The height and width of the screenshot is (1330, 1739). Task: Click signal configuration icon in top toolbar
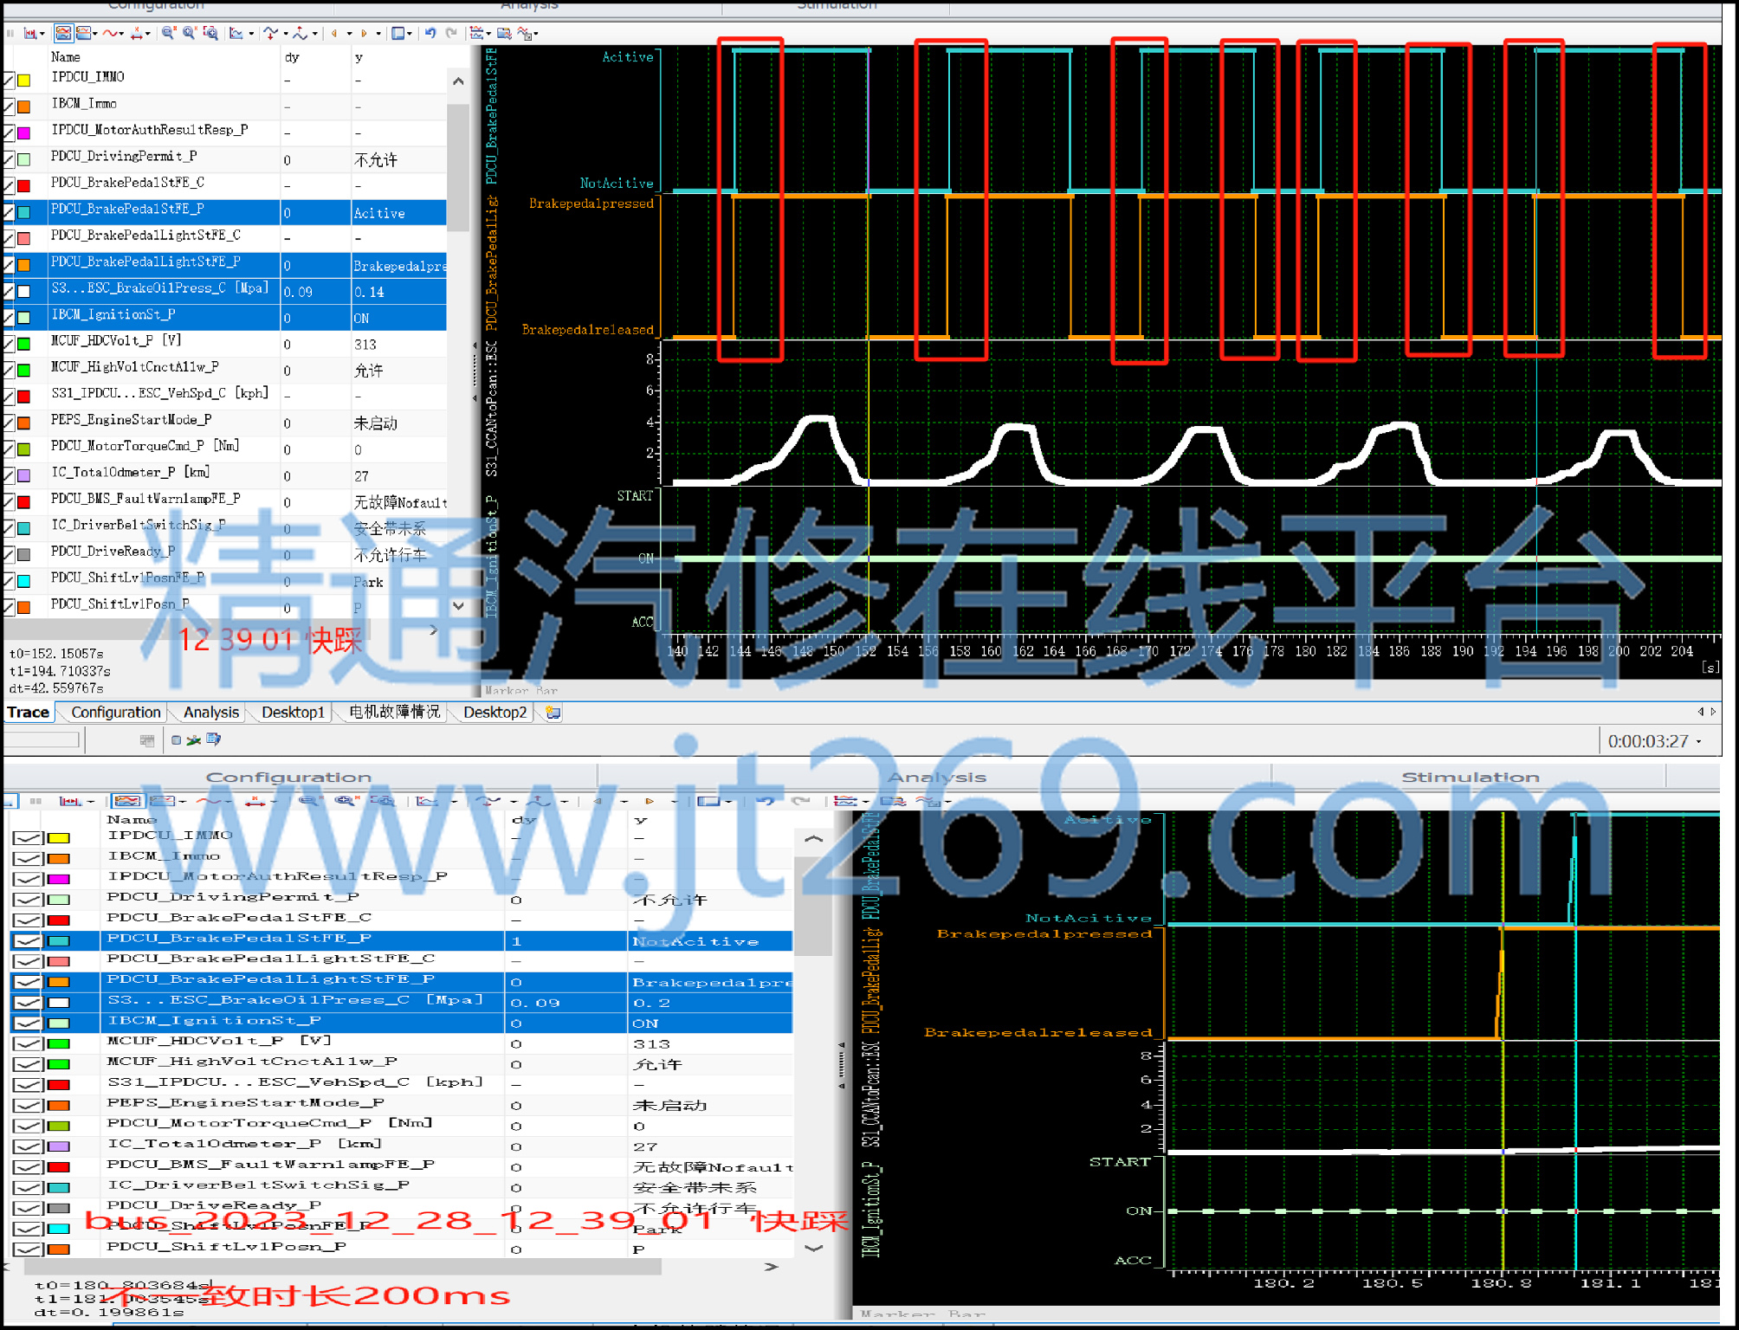point(476,33)
